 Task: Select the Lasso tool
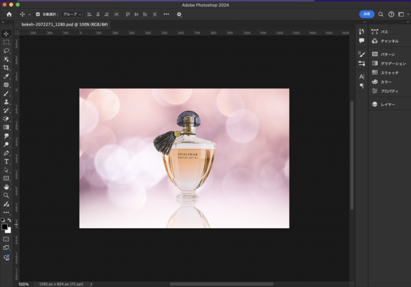pos(6,51)
